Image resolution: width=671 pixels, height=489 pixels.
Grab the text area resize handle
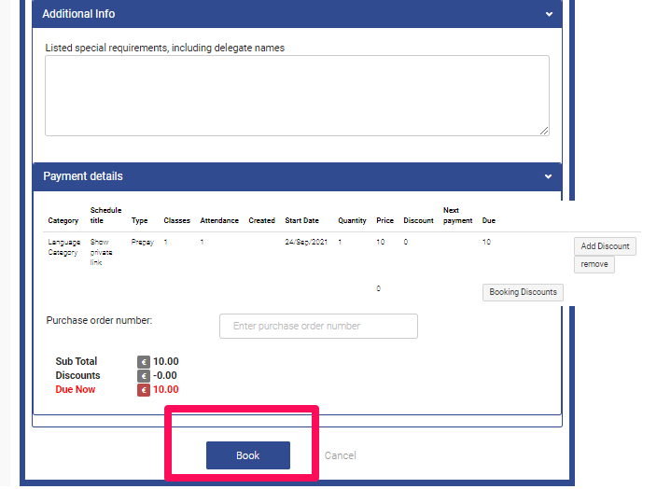coord(544,131)
